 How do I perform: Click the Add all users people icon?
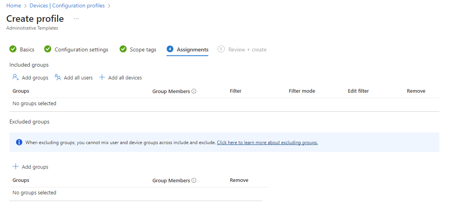pyautogui.click(x=58, y=78)
